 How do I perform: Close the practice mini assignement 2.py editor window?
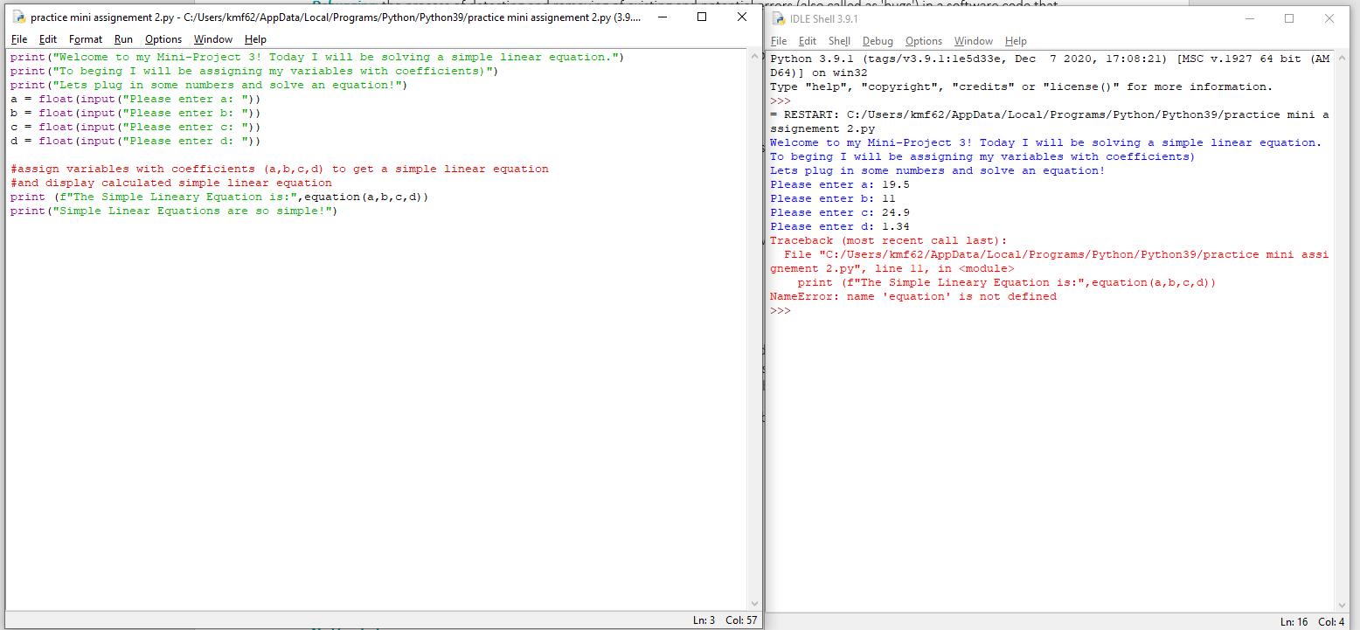[742, 17]
